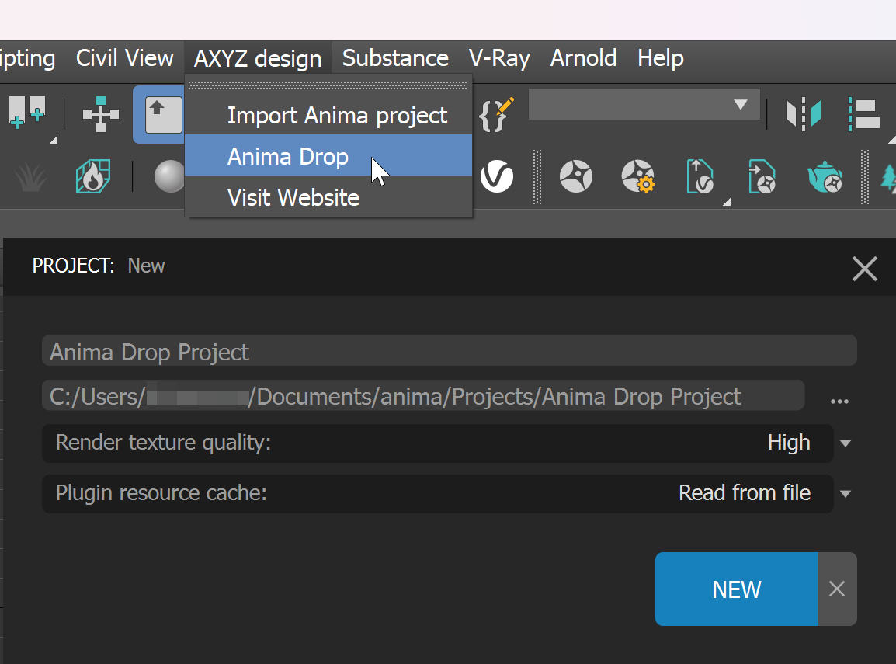
Task: Choose Import Anima project menu entry
Action: pos(328,115)
